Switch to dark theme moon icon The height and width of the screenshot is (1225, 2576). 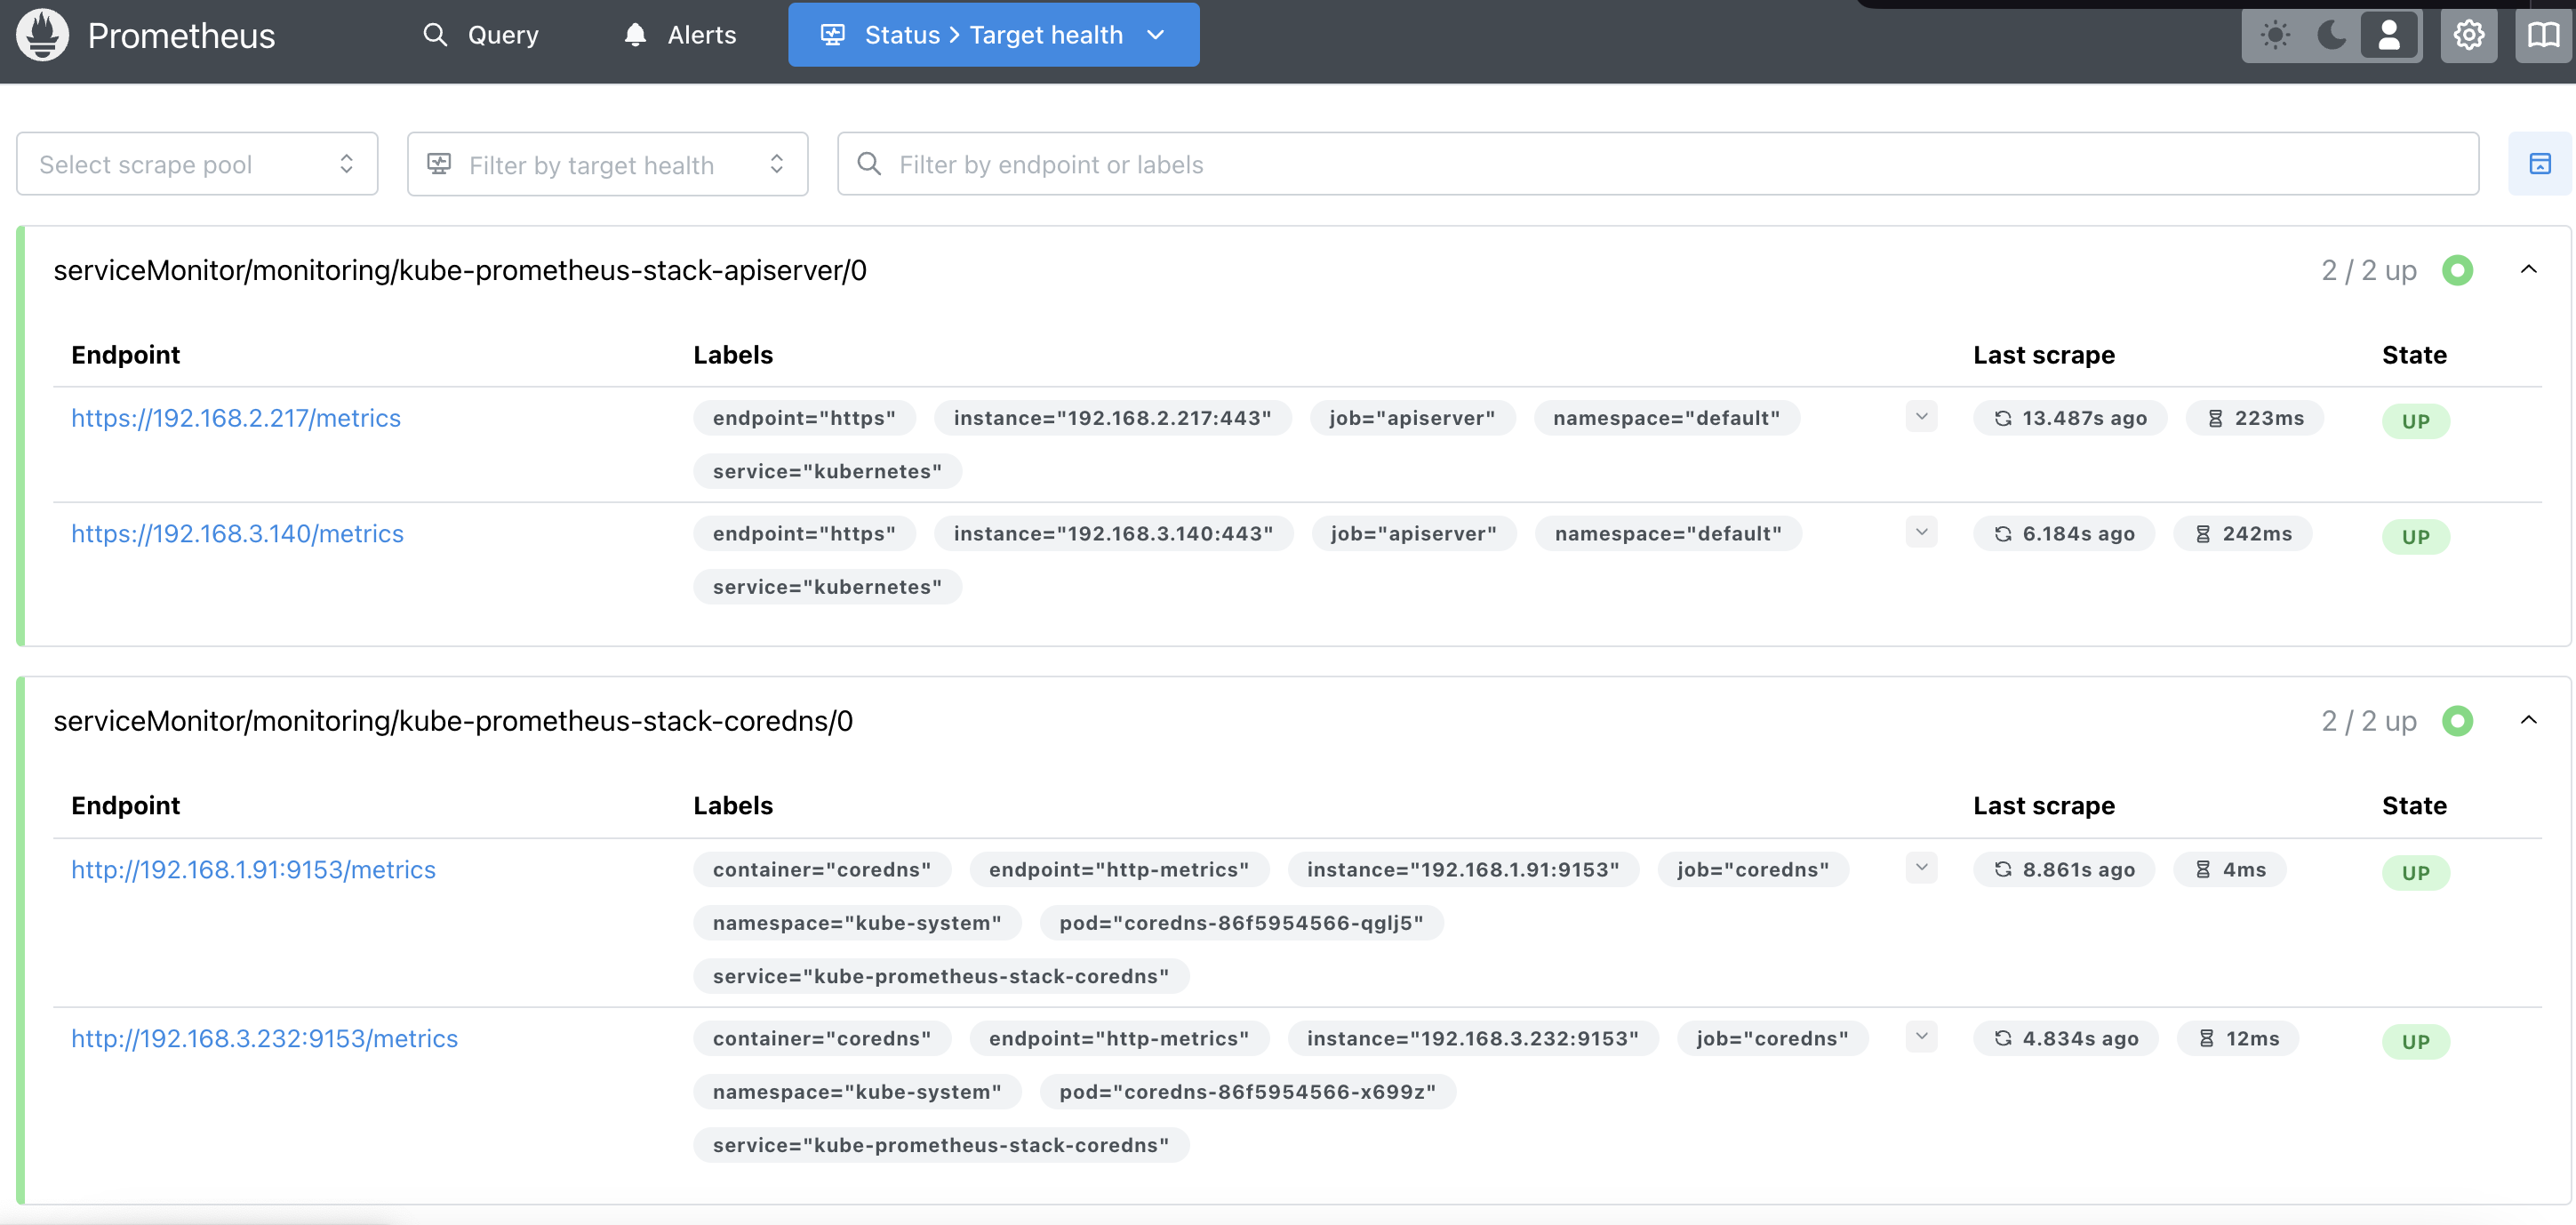(2331, 35)
